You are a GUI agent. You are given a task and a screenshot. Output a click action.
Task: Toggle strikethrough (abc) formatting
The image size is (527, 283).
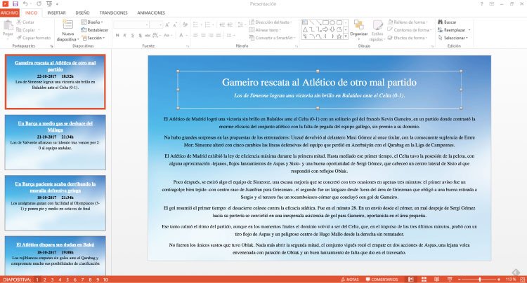pos(148,35)
